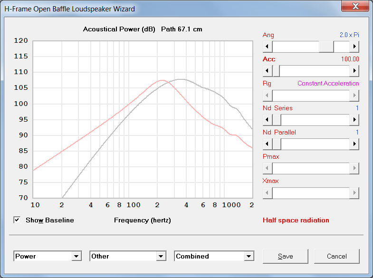Click the Pmax scrollbar track
This screenshot has width=373, height=278.
click(311, 168)
